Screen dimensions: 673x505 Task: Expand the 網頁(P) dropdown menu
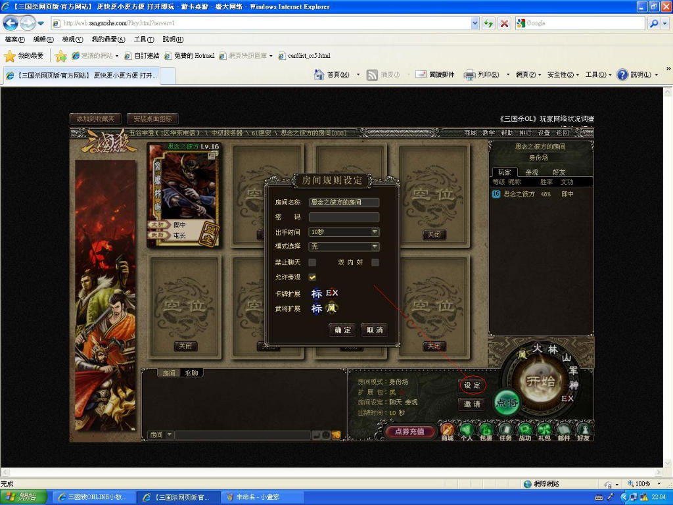coord(528,75)
